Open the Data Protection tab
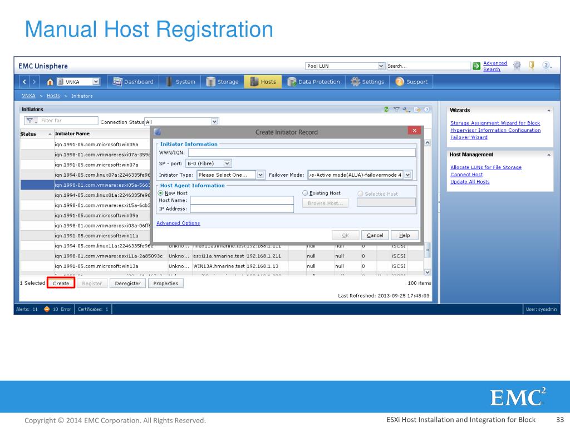This screenshot has height=427, width=570. 314,82
